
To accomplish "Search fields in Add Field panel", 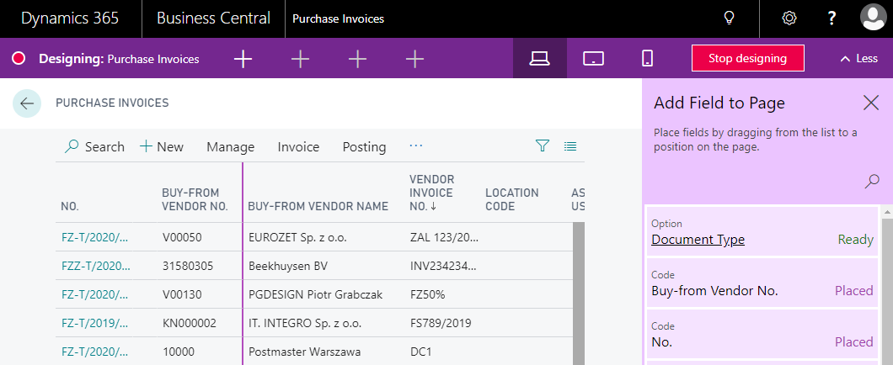I will [x=872, y=182].
